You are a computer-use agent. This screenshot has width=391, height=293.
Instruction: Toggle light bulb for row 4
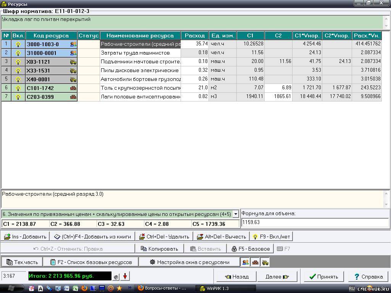pos(18,71)
